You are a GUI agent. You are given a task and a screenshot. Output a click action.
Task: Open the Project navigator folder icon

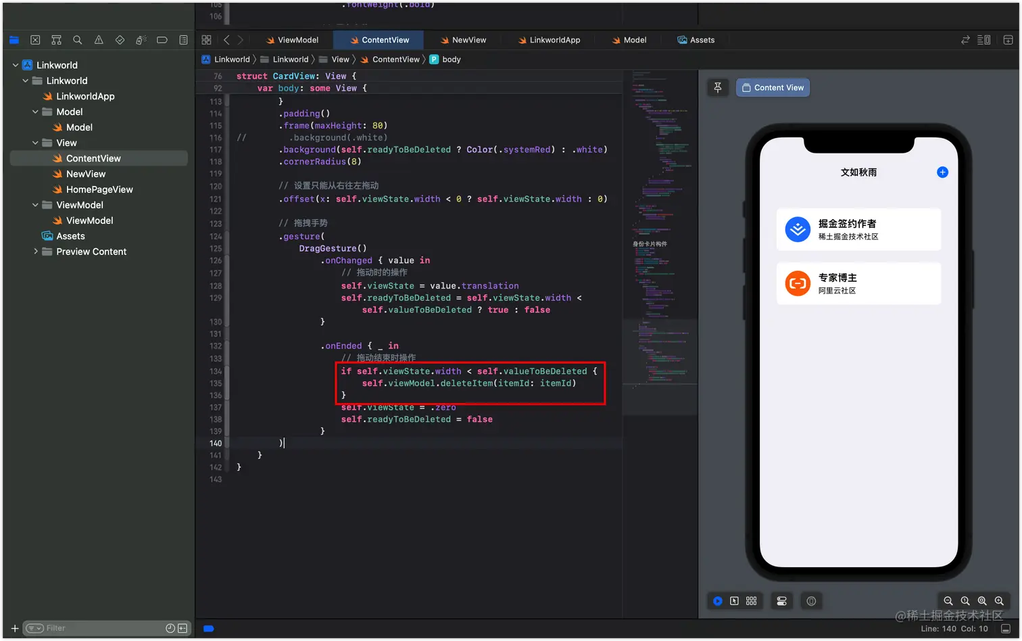tap(14, 40)
